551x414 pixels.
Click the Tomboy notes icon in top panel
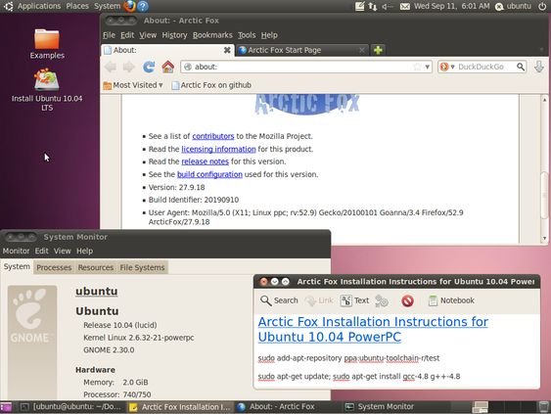click(x=359, y=6)
